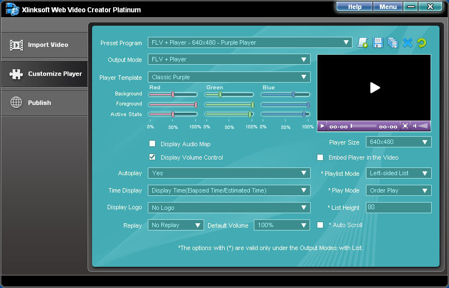Click the save preset floppy icon
The image size is (449, 288).
coord(378,43)
